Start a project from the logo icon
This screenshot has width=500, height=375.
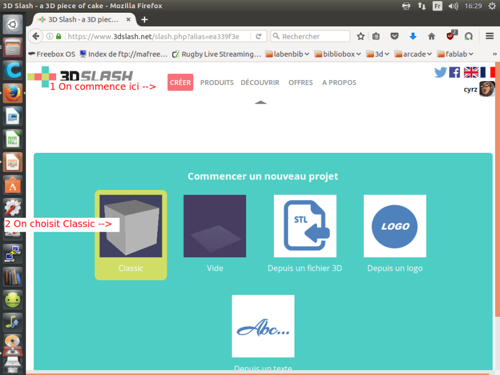[395, 226]
